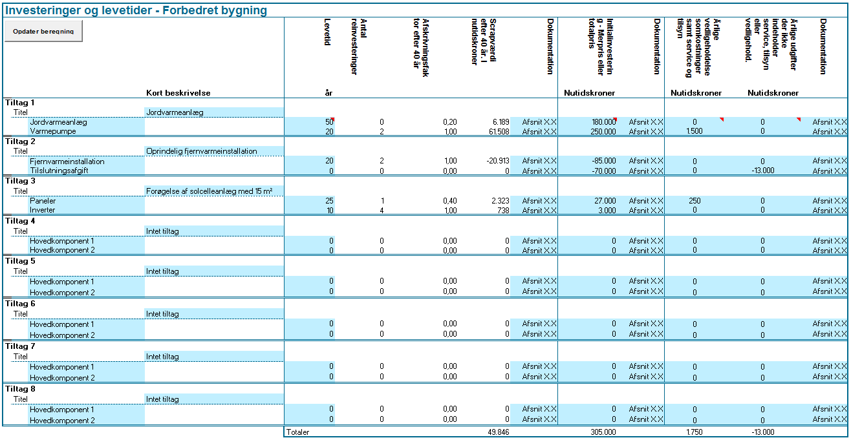Click Paneler maintenance cost cell showing 250

click(x=695, y=201)
